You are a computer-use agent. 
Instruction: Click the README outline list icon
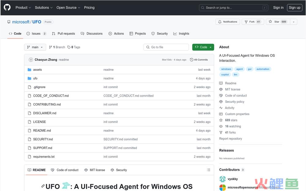point(208,170)
